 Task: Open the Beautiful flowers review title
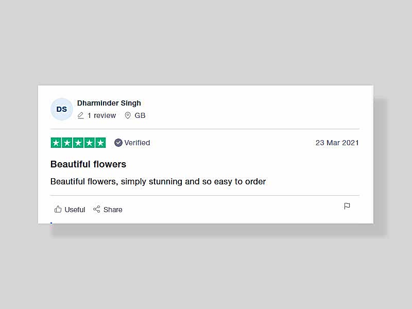tap(88, 164)
